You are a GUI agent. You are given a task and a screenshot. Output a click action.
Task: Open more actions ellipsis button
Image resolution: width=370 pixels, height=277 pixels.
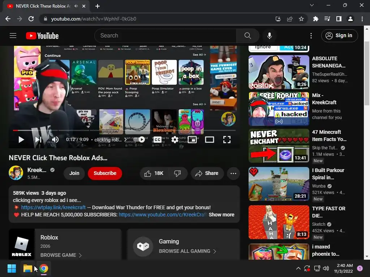tap(233, 173)
